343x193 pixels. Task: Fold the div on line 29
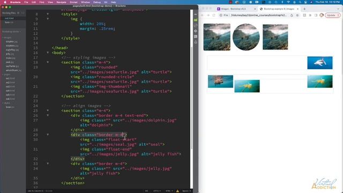tap(48, 135)
